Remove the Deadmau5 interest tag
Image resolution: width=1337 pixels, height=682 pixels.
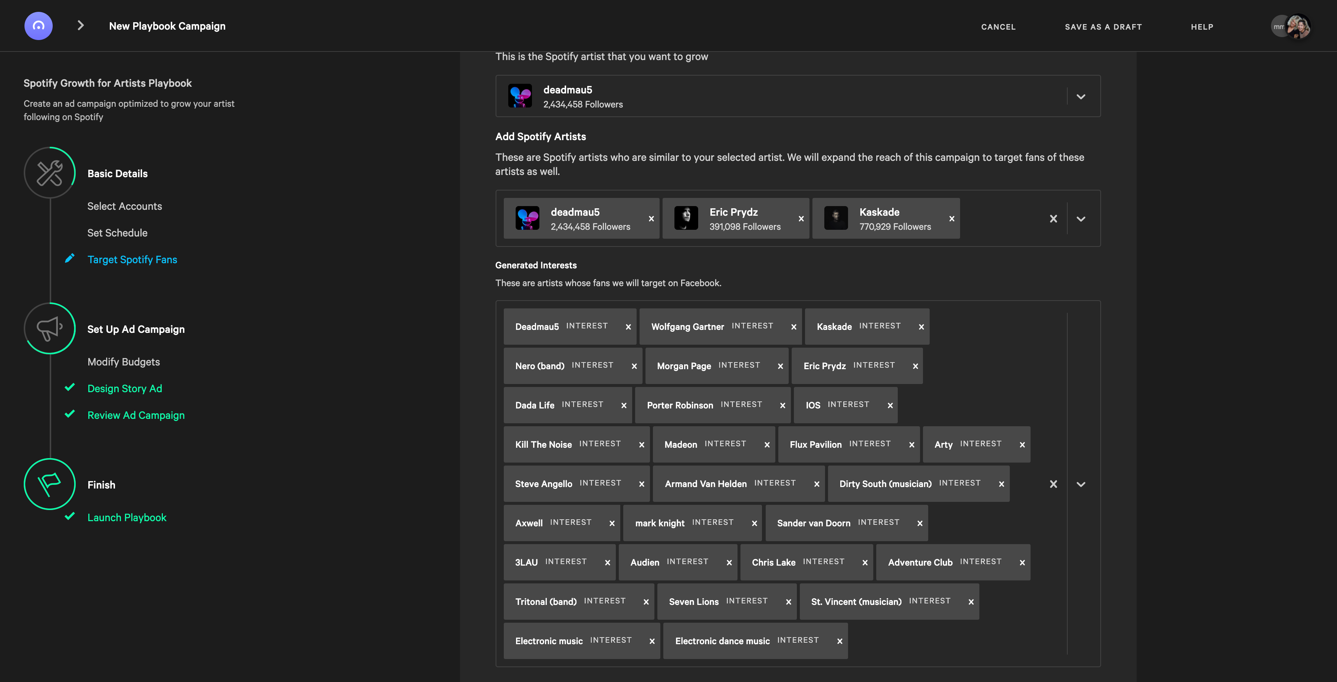pos(628,327)
